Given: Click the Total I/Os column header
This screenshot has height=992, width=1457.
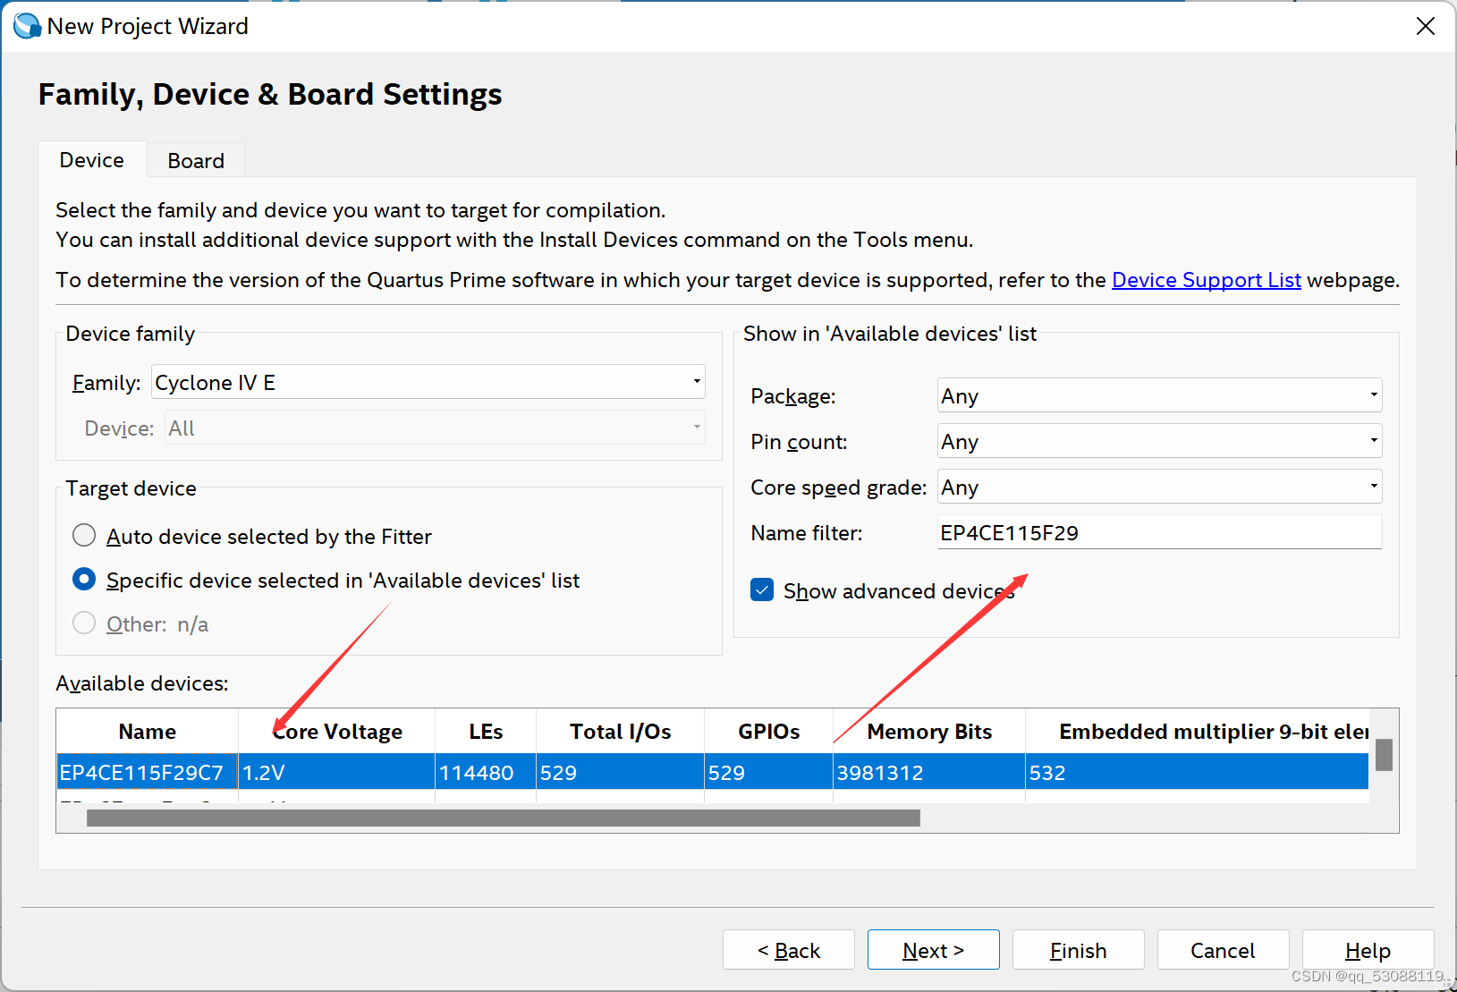Looking at the screenshot, I should tap(620, 732).
